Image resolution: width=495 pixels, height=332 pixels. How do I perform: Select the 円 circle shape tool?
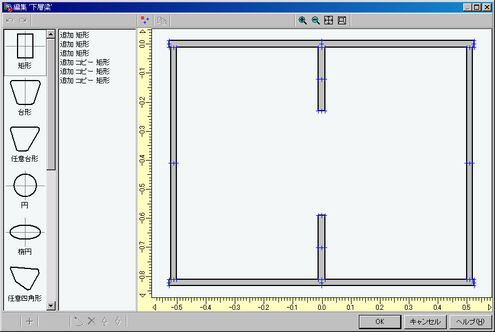[25, 191]
